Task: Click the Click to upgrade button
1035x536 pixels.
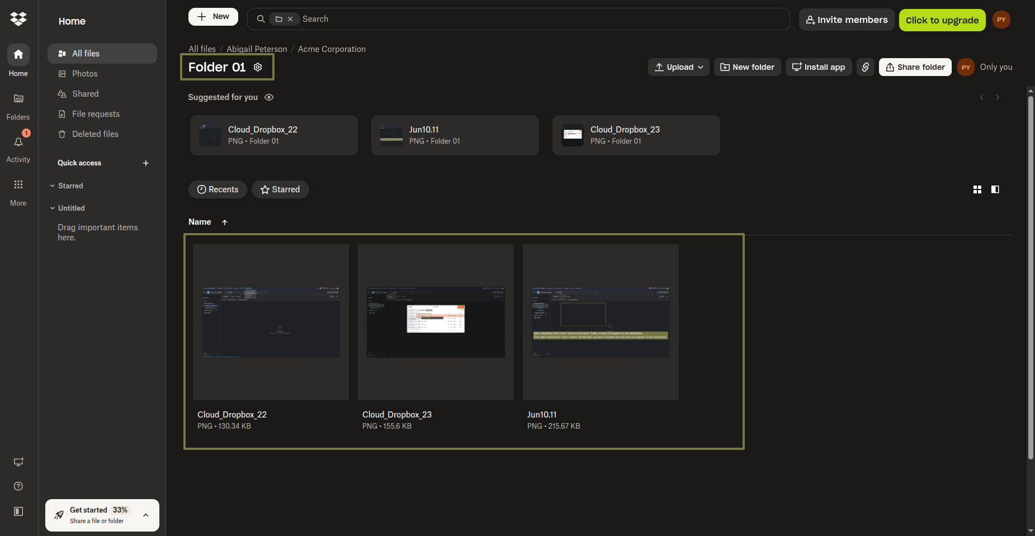Action: [942, 20]
